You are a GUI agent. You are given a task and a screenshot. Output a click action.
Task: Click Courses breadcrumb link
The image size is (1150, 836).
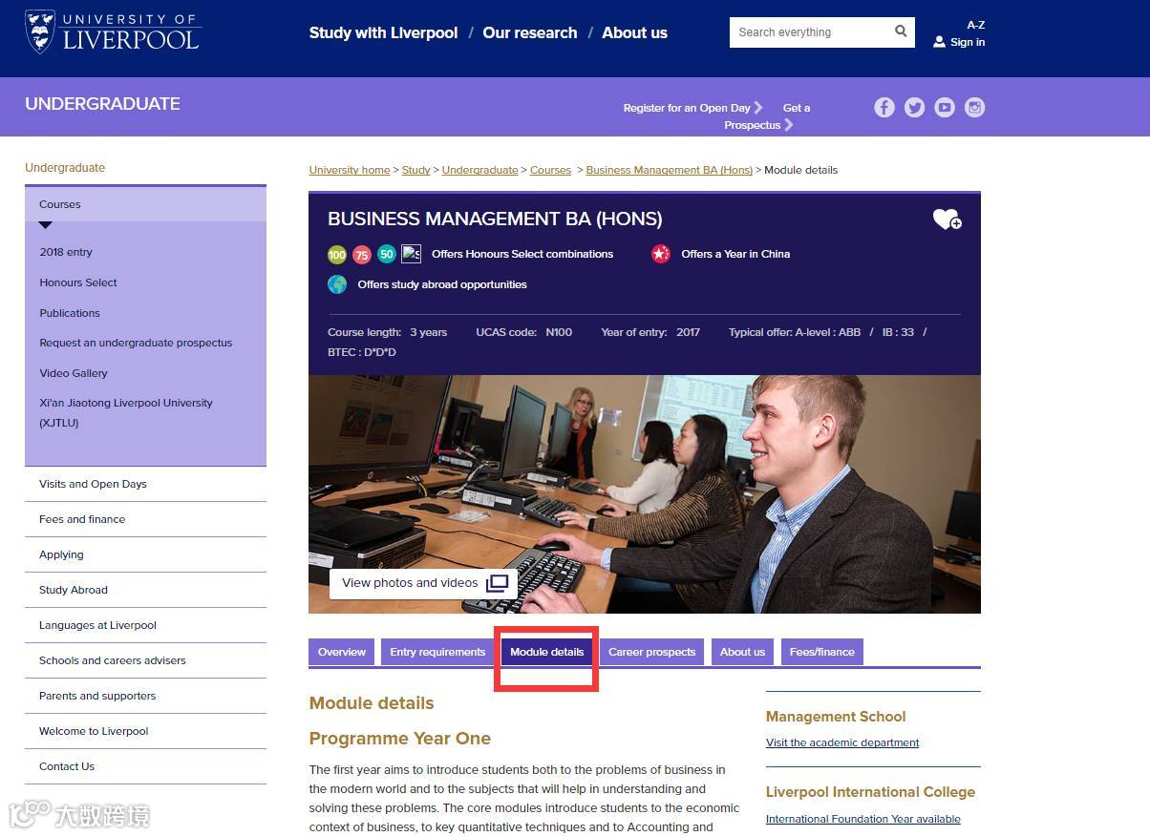pyautogui.click(x=550, y=170)
